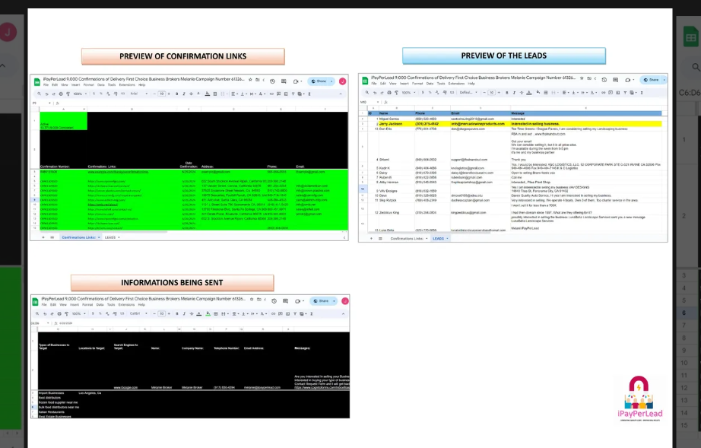Toggle strikethrough in confirmation links preview toolbar
Viewport: 701px width, 448px height.
(191, 94)
